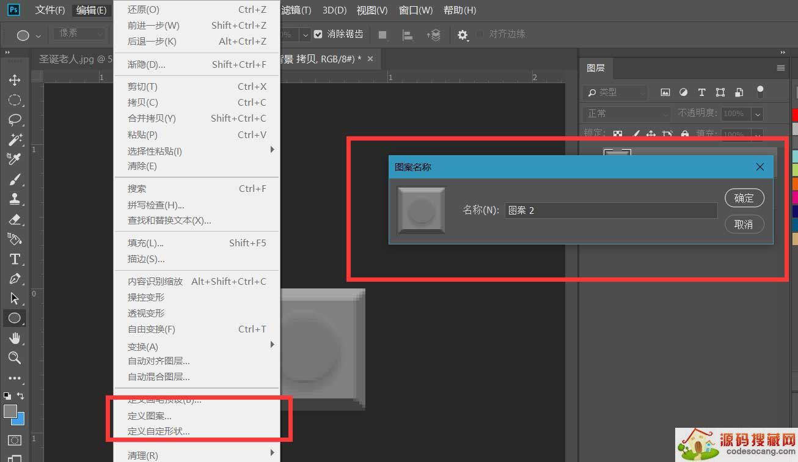
Task: Select the Move tool
Action: [15, 80]
